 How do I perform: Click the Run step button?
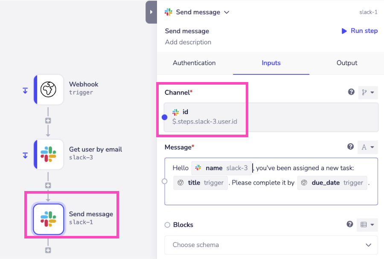pos(359,31)
